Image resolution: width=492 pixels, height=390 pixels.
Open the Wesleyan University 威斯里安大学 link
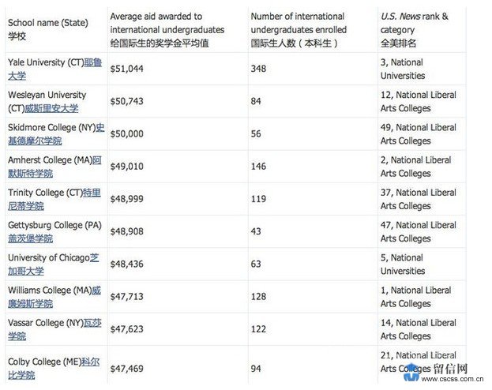[51, 109]
